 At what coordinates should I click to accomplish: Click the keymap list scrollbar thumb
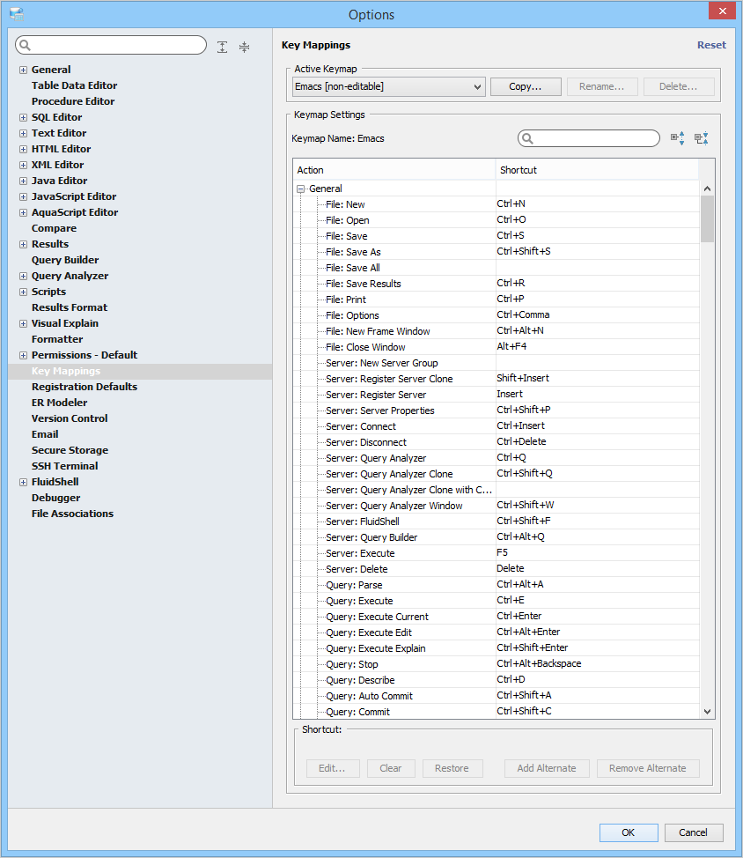click(707, 218)
